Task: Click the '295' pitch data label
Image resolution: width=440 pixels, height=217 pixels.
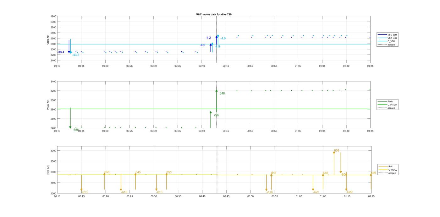Action: tap(217, 115)
